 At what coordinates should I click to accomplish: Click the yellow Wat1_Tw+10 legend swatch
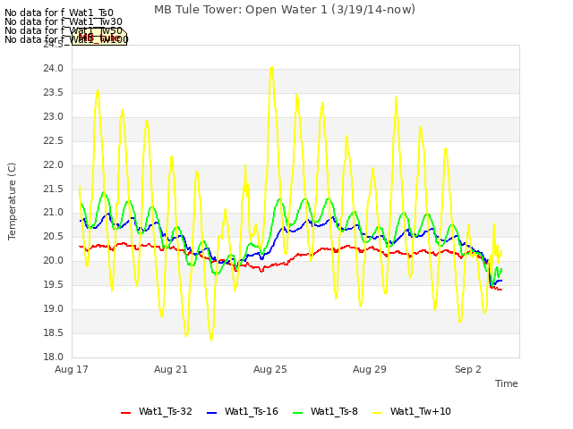(x=377, y=413)
